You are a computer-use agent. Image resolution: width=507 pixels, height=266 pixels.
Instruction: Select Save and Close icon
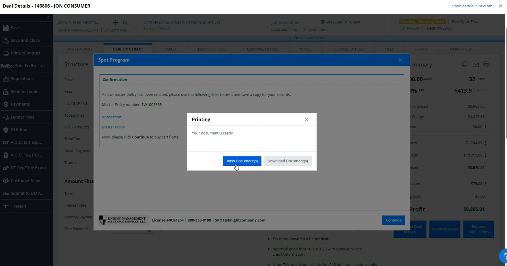[x=6, y=41]
